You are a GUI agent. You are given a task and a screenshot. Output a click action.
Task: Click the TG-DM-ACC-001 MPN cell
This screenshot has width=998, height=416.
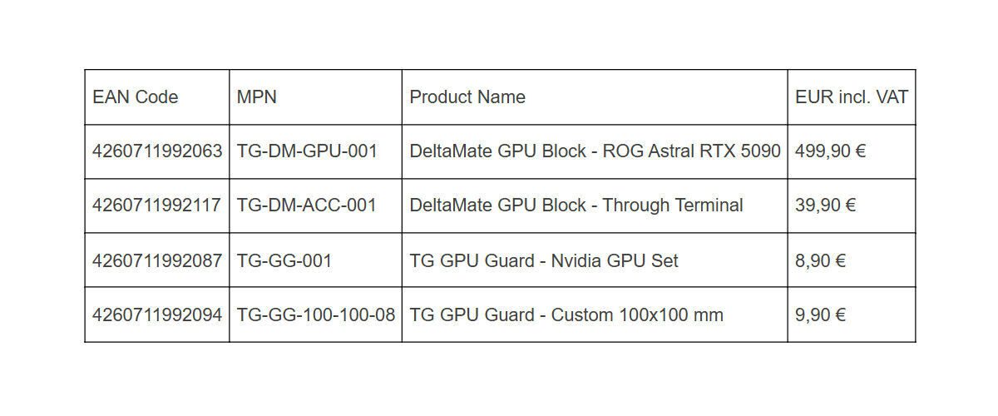point(307,206)
